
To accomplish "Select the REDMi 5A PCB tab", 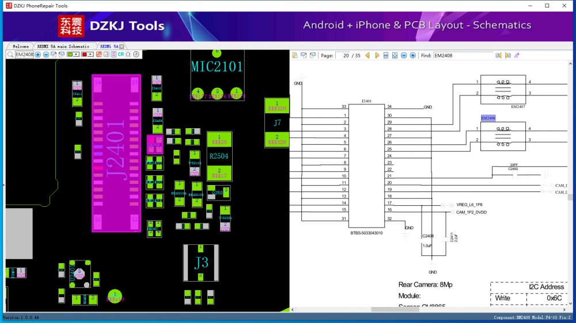I will click(109, 47).
